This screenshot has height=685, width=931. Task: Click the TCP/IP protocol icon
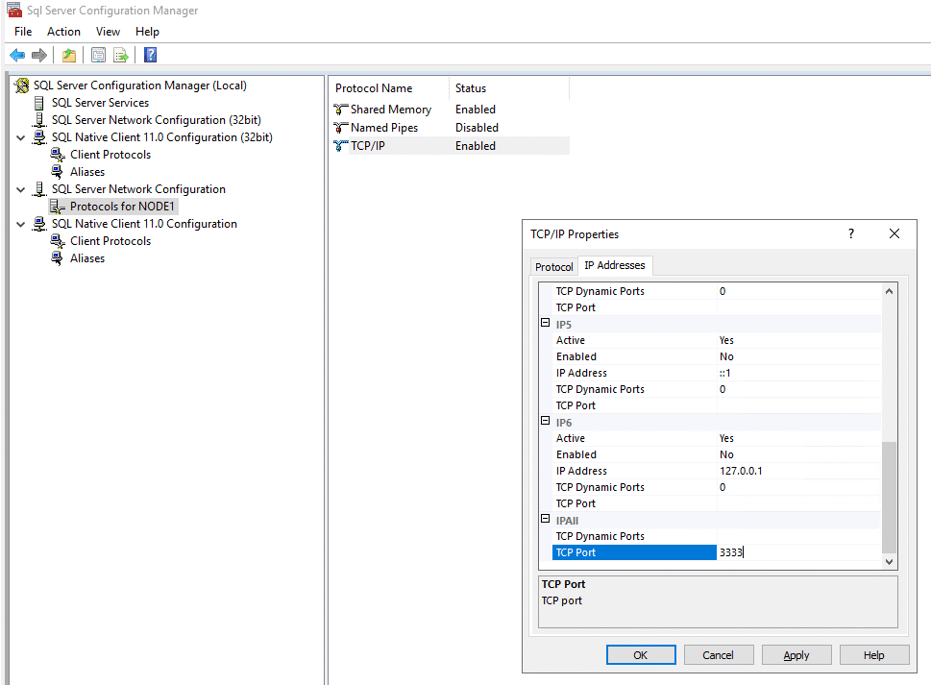(341, 145)
